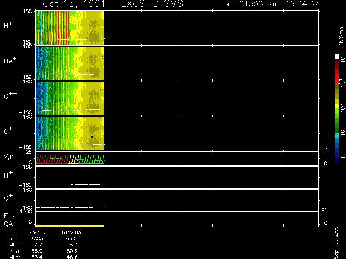Click the "O++" panel label
This screenshot has height=259, width=346.
[10, 95]
